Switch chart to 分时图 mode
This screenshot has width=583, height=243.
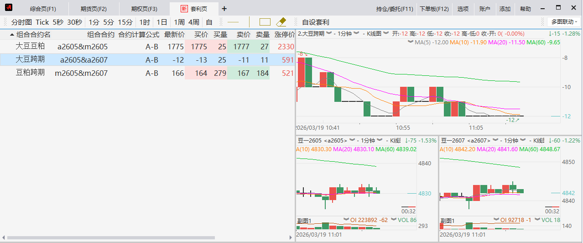21,22
